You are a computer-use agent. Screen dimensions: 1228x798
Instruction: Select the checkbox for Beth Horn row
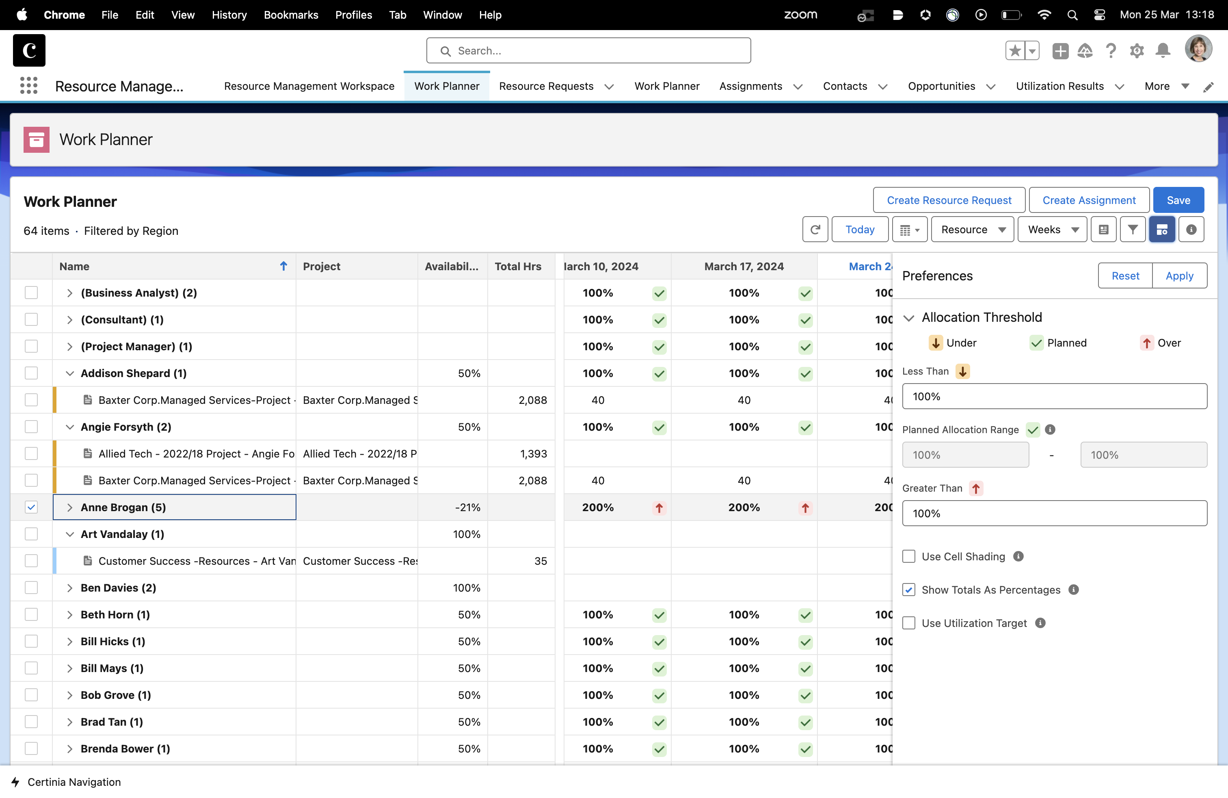[32, 614]
